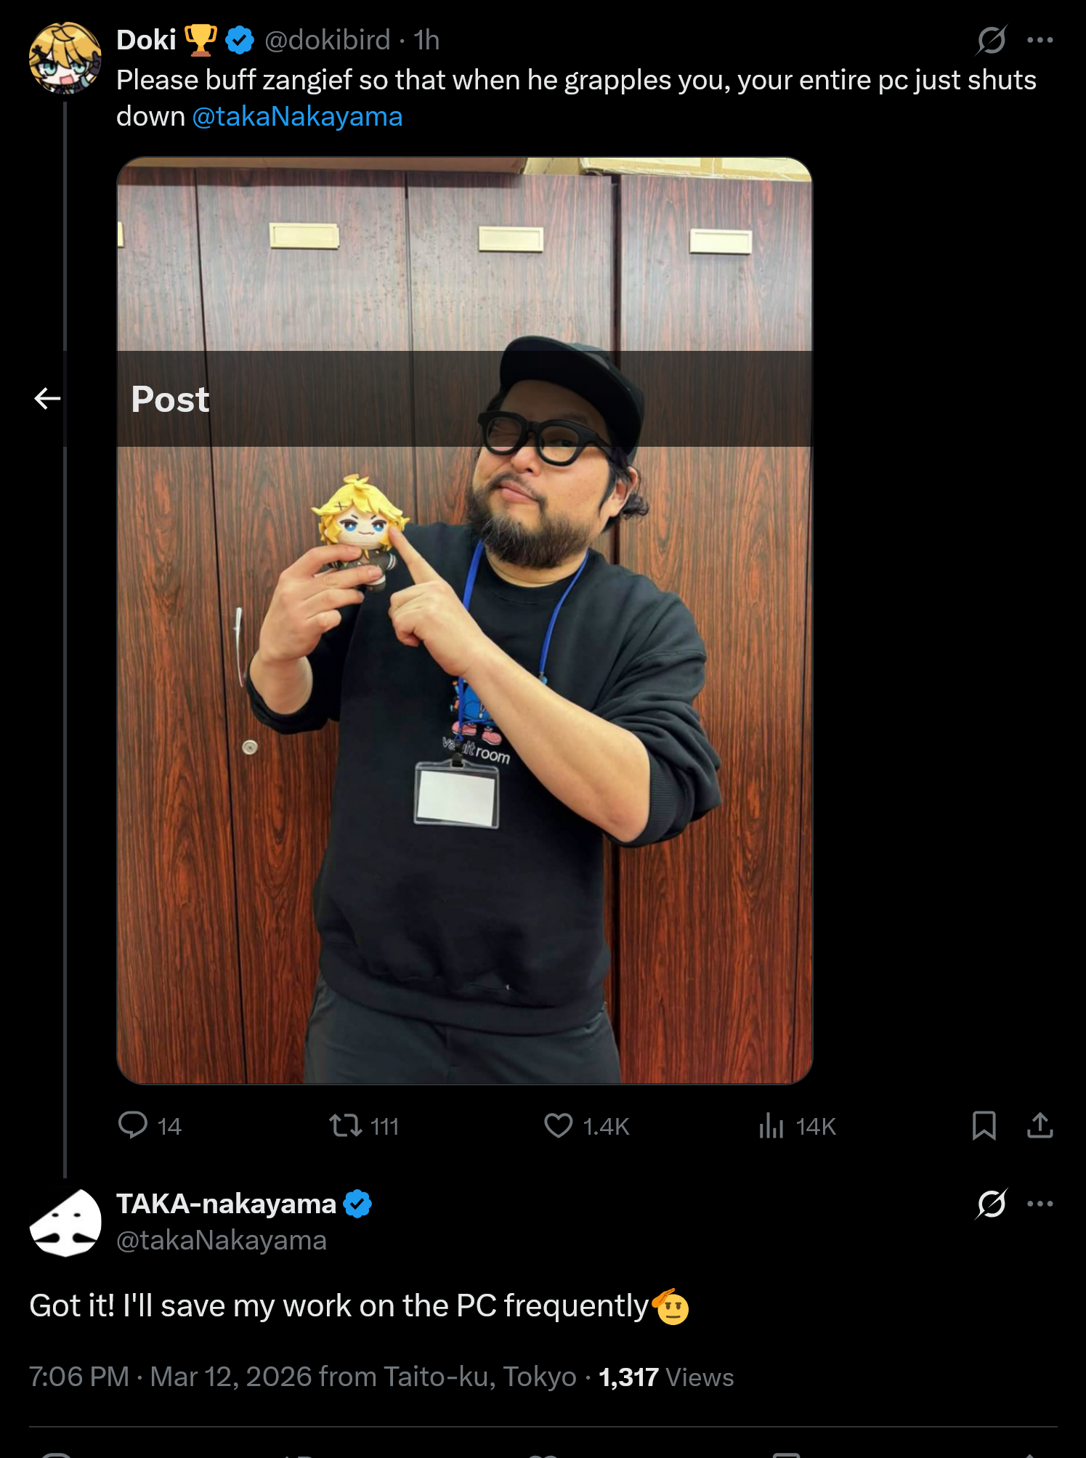This screenshot has width=1086, height=1458.
Task: Open more options on TAKA-nakayama's post
Action: point(1040,1204)
